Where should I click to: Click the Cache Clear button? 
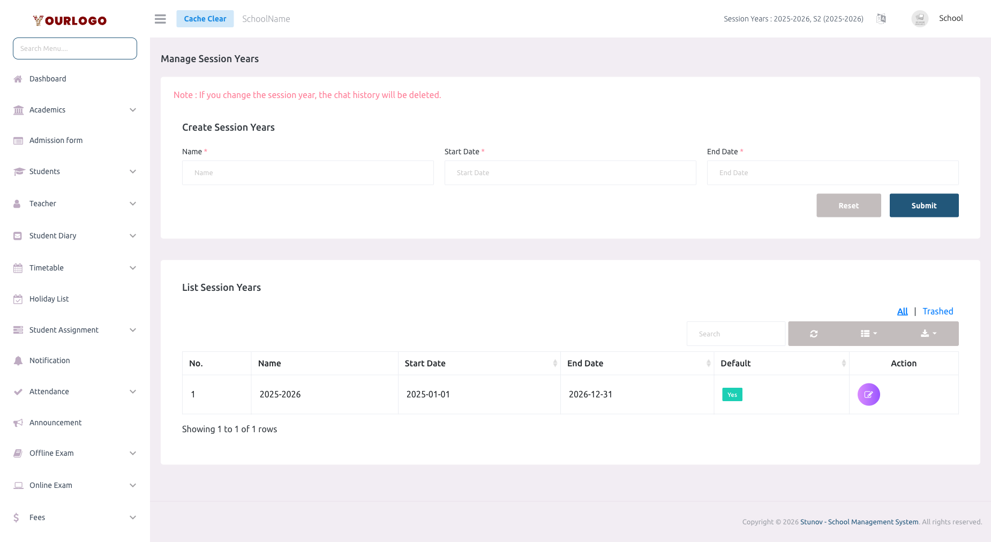[x=205, y=18]
